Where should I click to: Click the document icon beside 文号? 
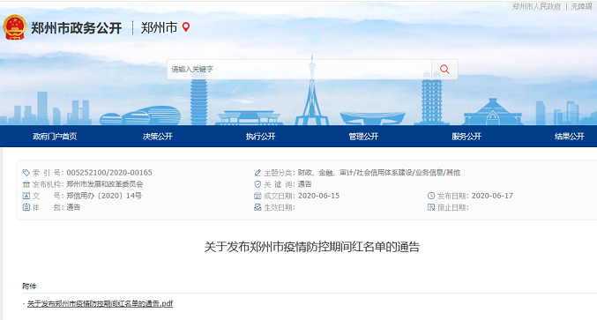tap(26, 196)
